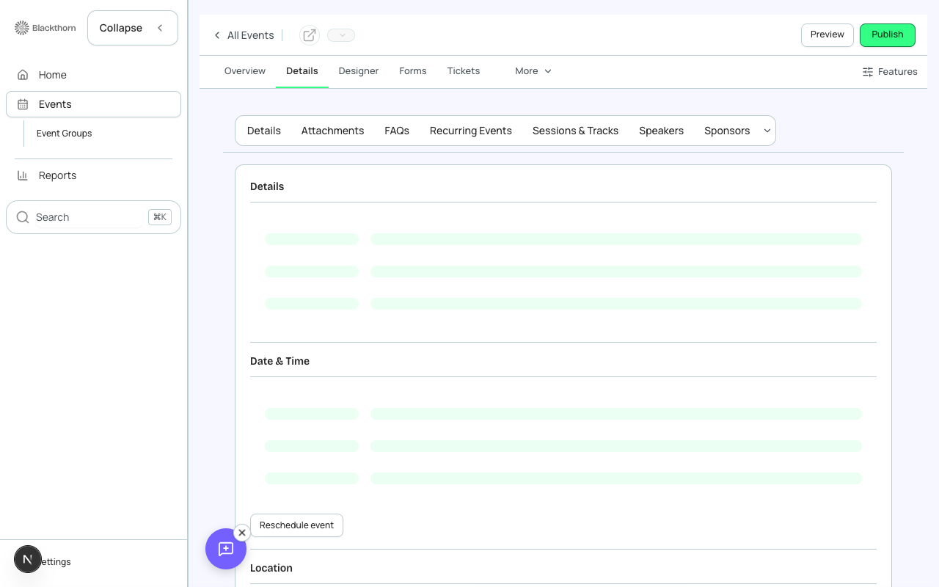Click the Reports bar chart icon

coord(23,175)
